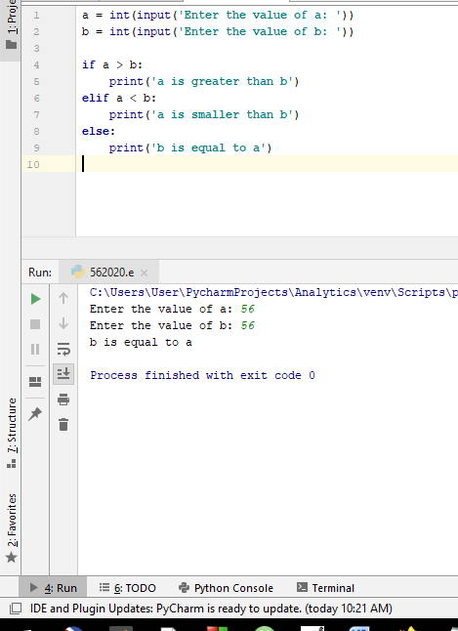Open the 7: Structure side panel
Viewport: 458px width, 631px height.
pyautogui.click(x=12, y=433)
